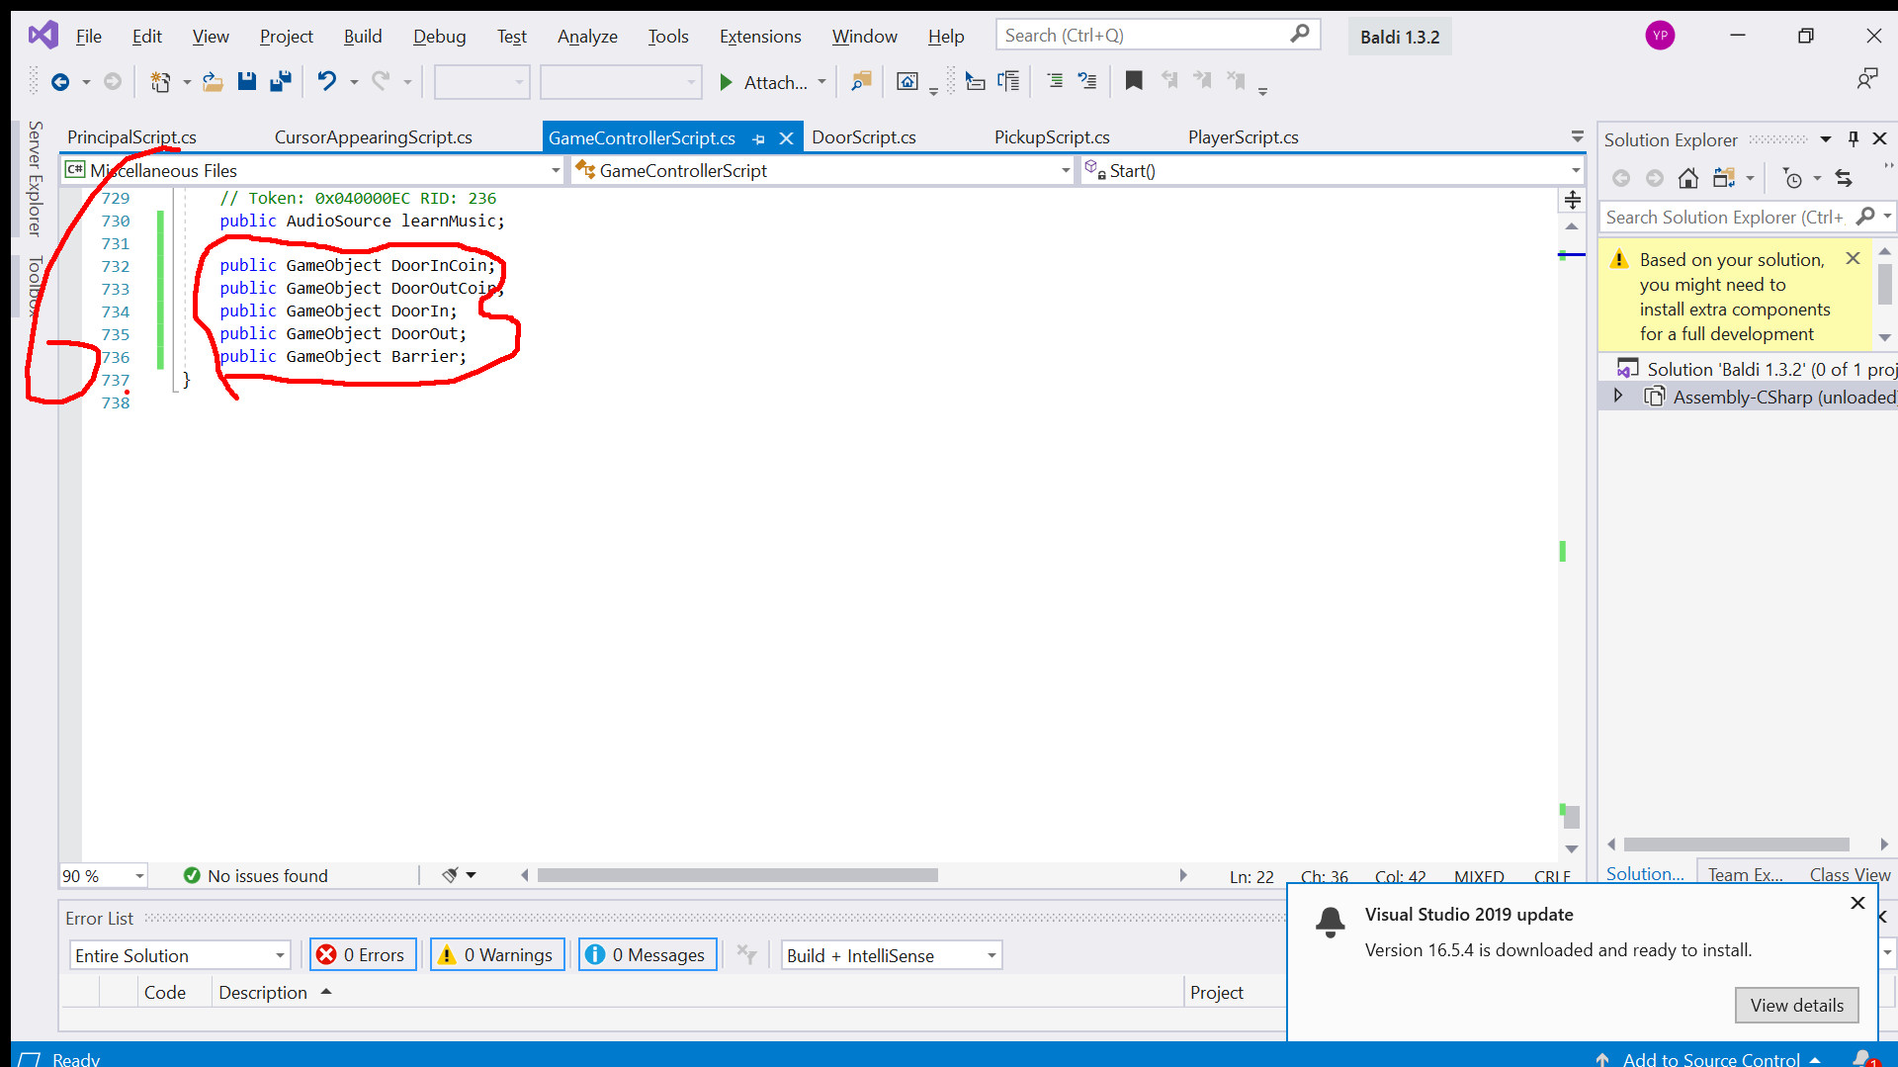The width and height of the screenshot is (1898, 1067).
Task: Click Sync with Active Document icon
Action: point(1844,179)
